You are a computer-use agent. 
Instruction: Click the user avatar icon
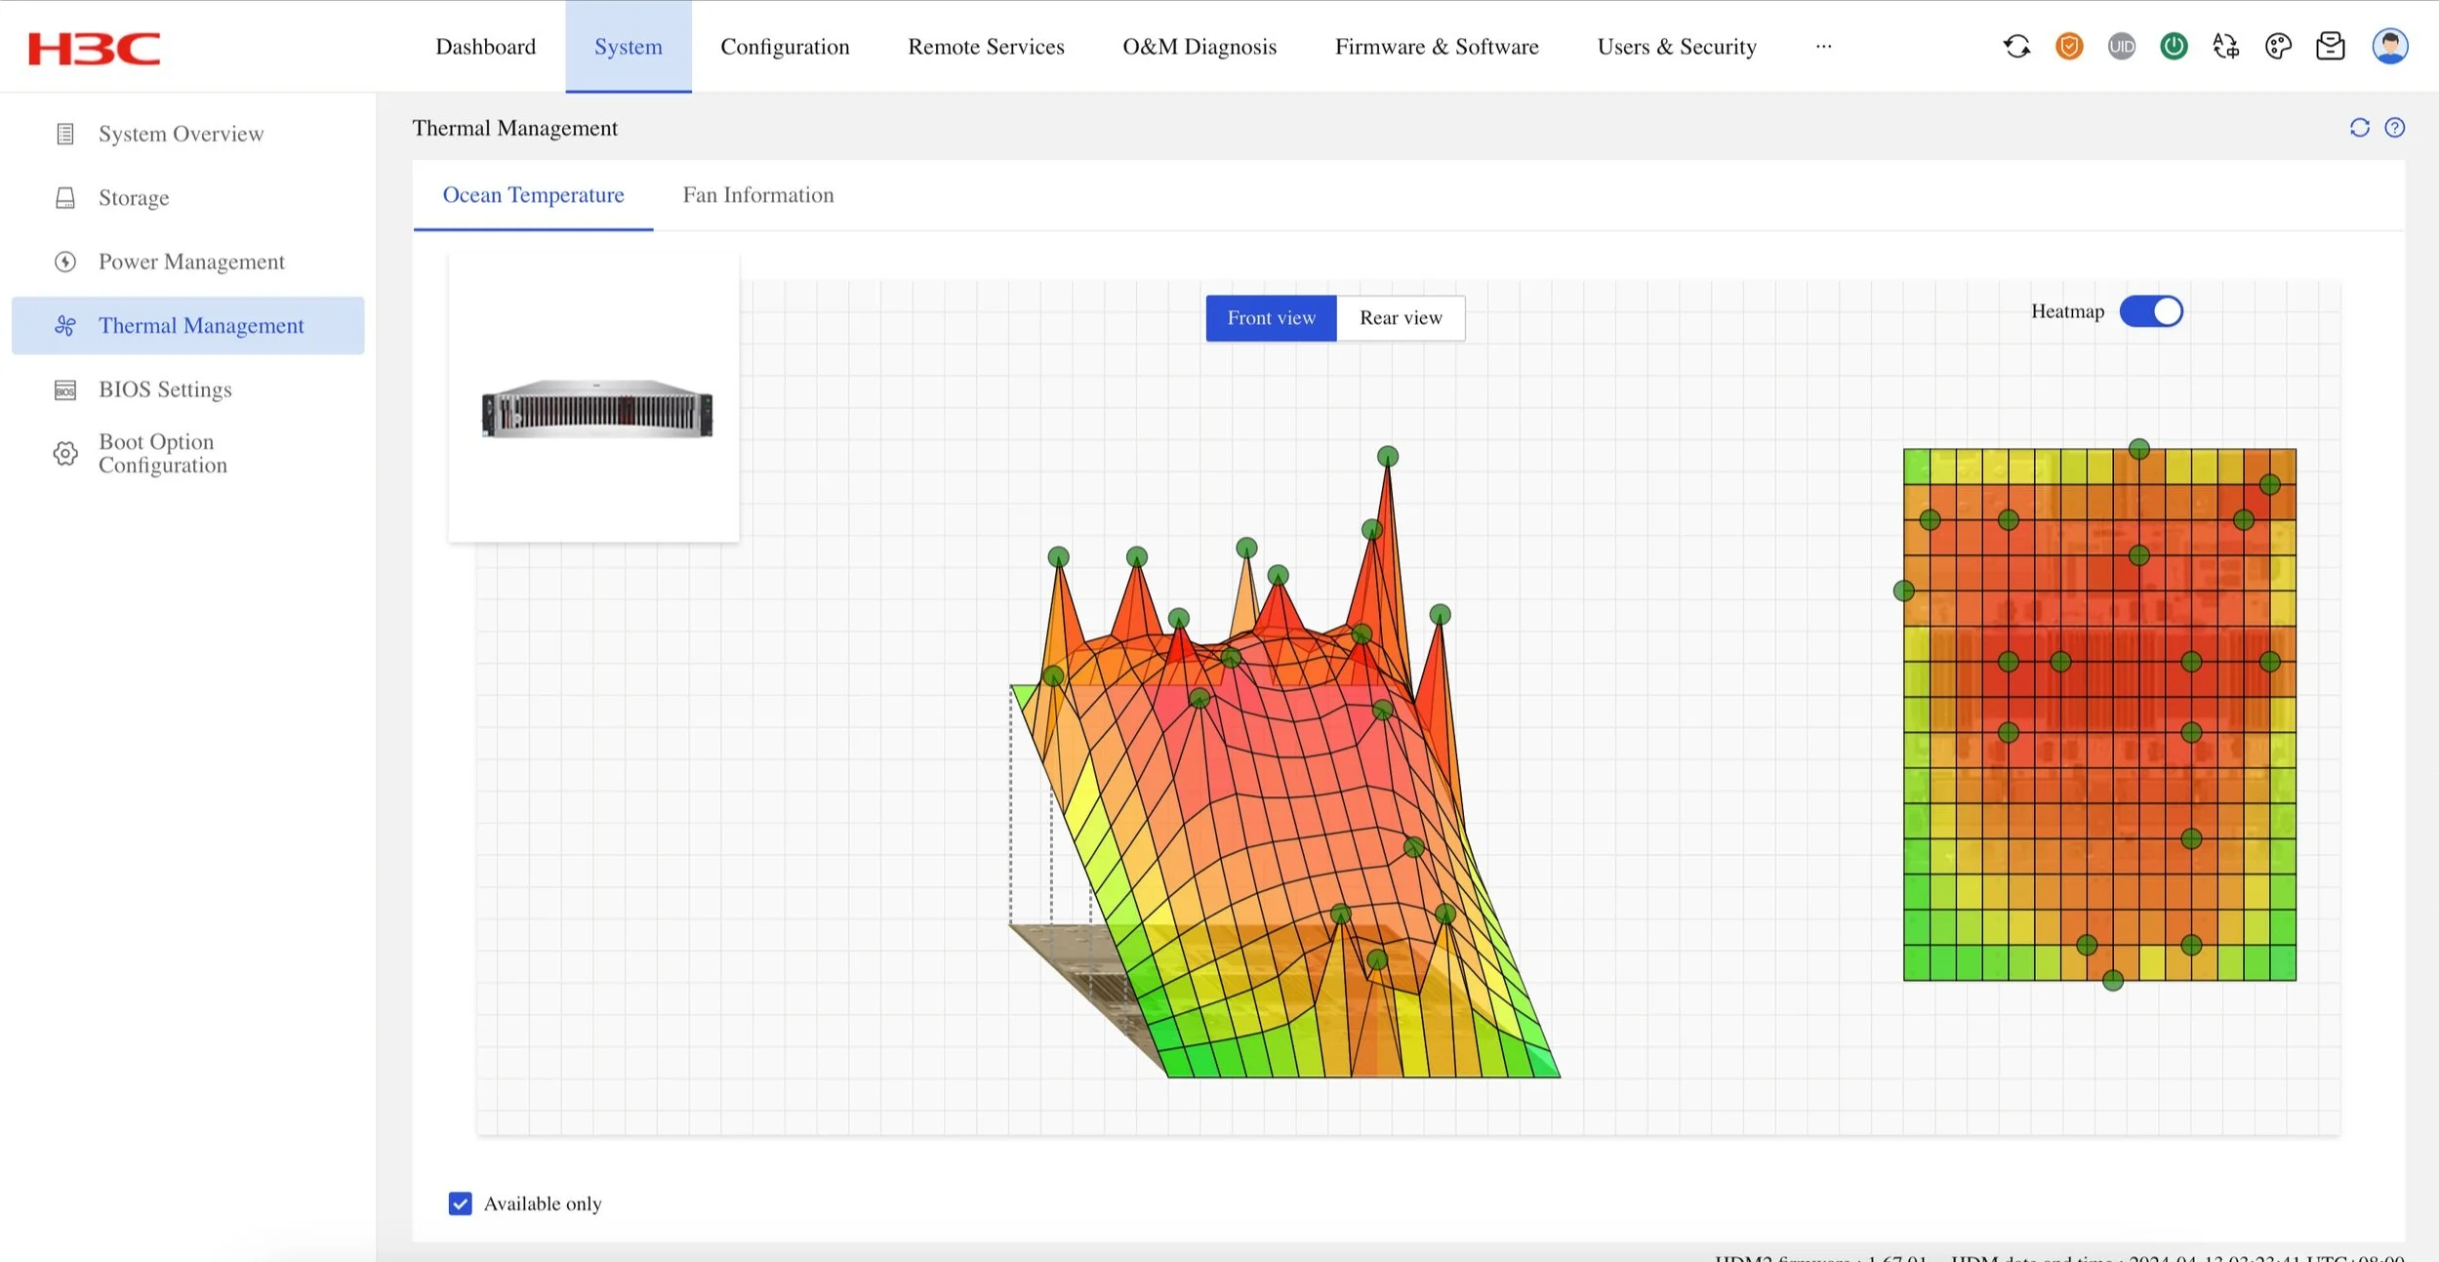(x=2389, y=46)
